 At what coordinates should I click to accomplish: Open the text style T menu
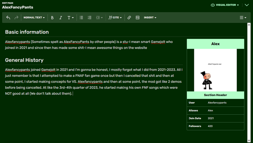pos(70,18)
